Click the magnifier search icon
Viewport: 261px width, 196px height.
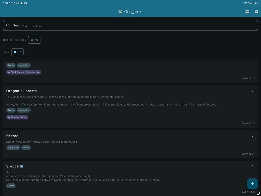(8, 25)
